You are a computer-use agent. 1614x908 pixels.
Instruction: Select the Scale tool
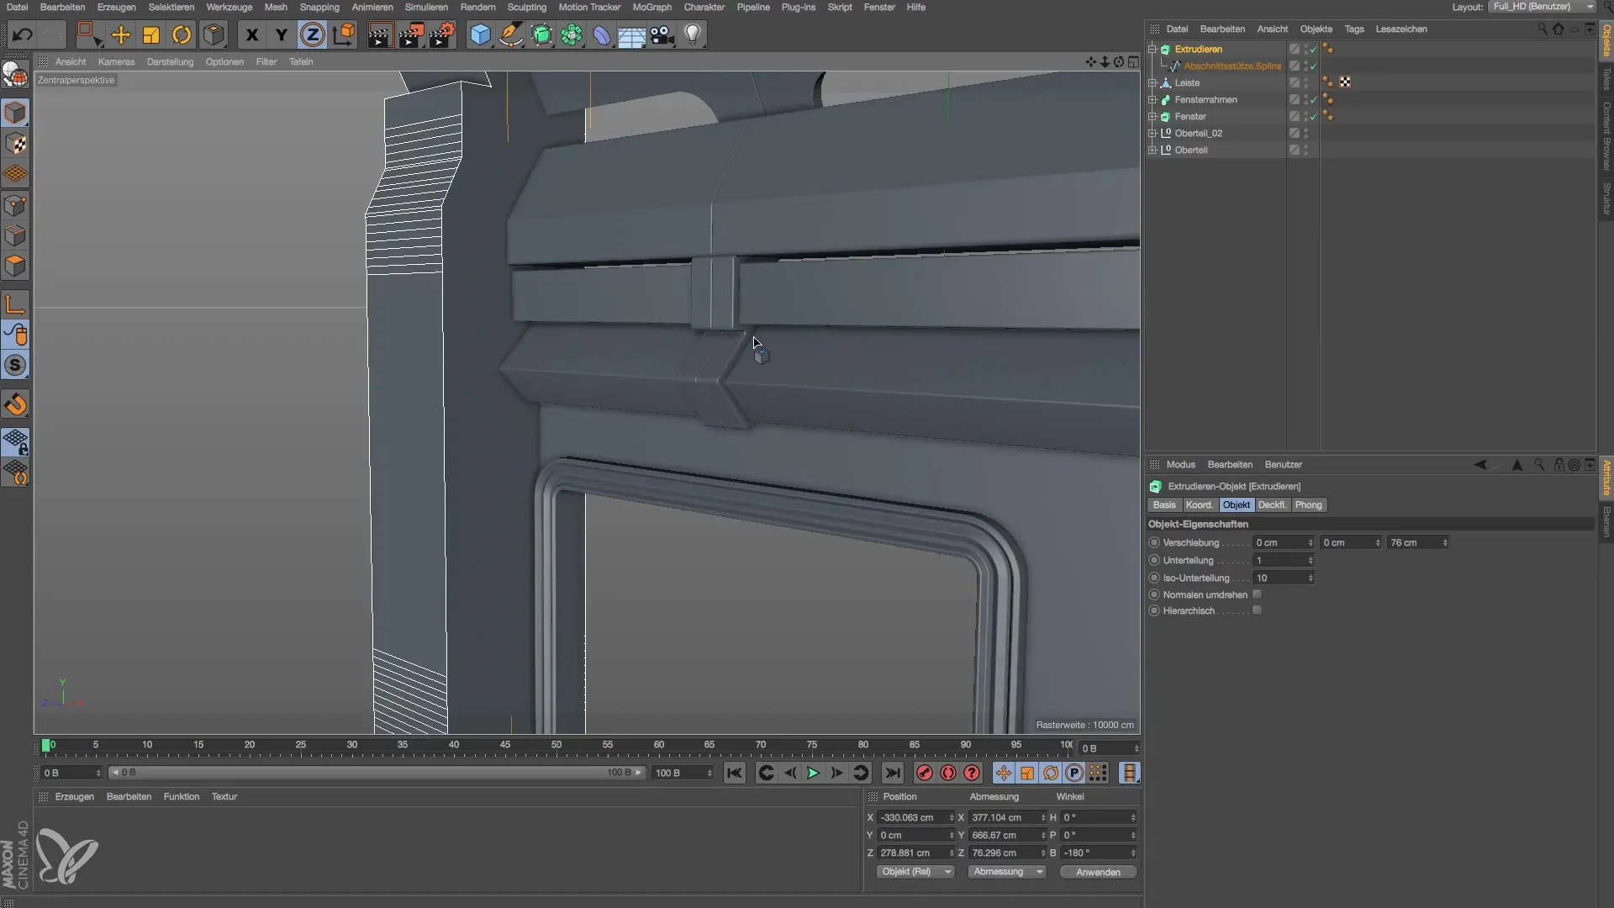pos(151,34)
